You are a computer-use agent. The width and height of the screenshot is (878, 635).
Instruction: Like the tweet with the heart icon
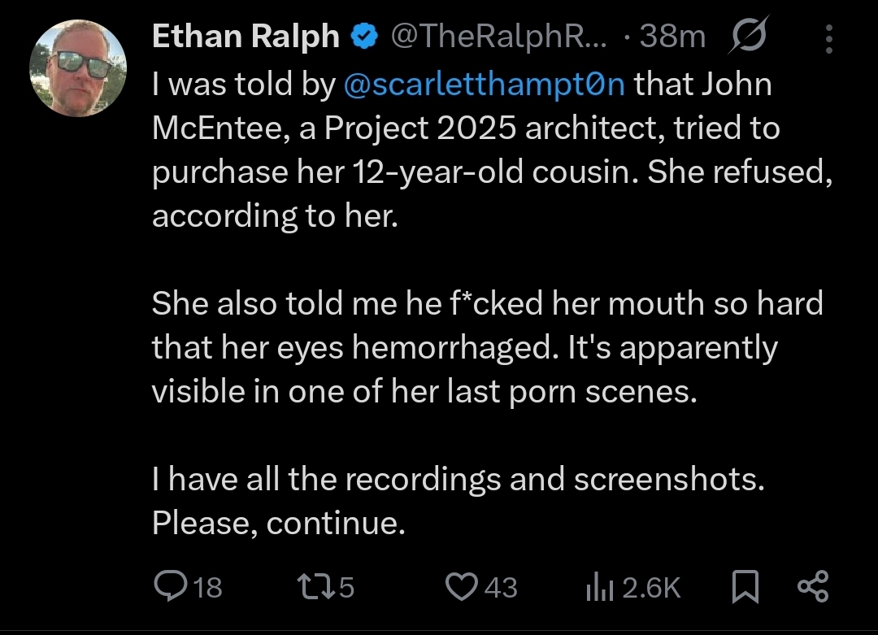[x=462, y=587]
